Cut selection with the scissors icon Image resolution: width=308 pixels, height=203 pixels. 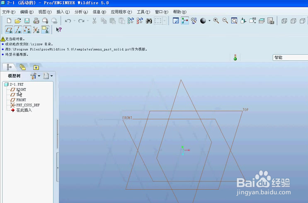[95, 21]
